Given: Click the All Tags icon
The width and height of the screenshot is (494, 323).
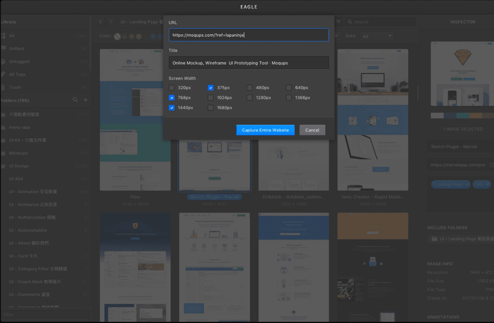Looking at the screenshot, I should [x=3, y=74].
